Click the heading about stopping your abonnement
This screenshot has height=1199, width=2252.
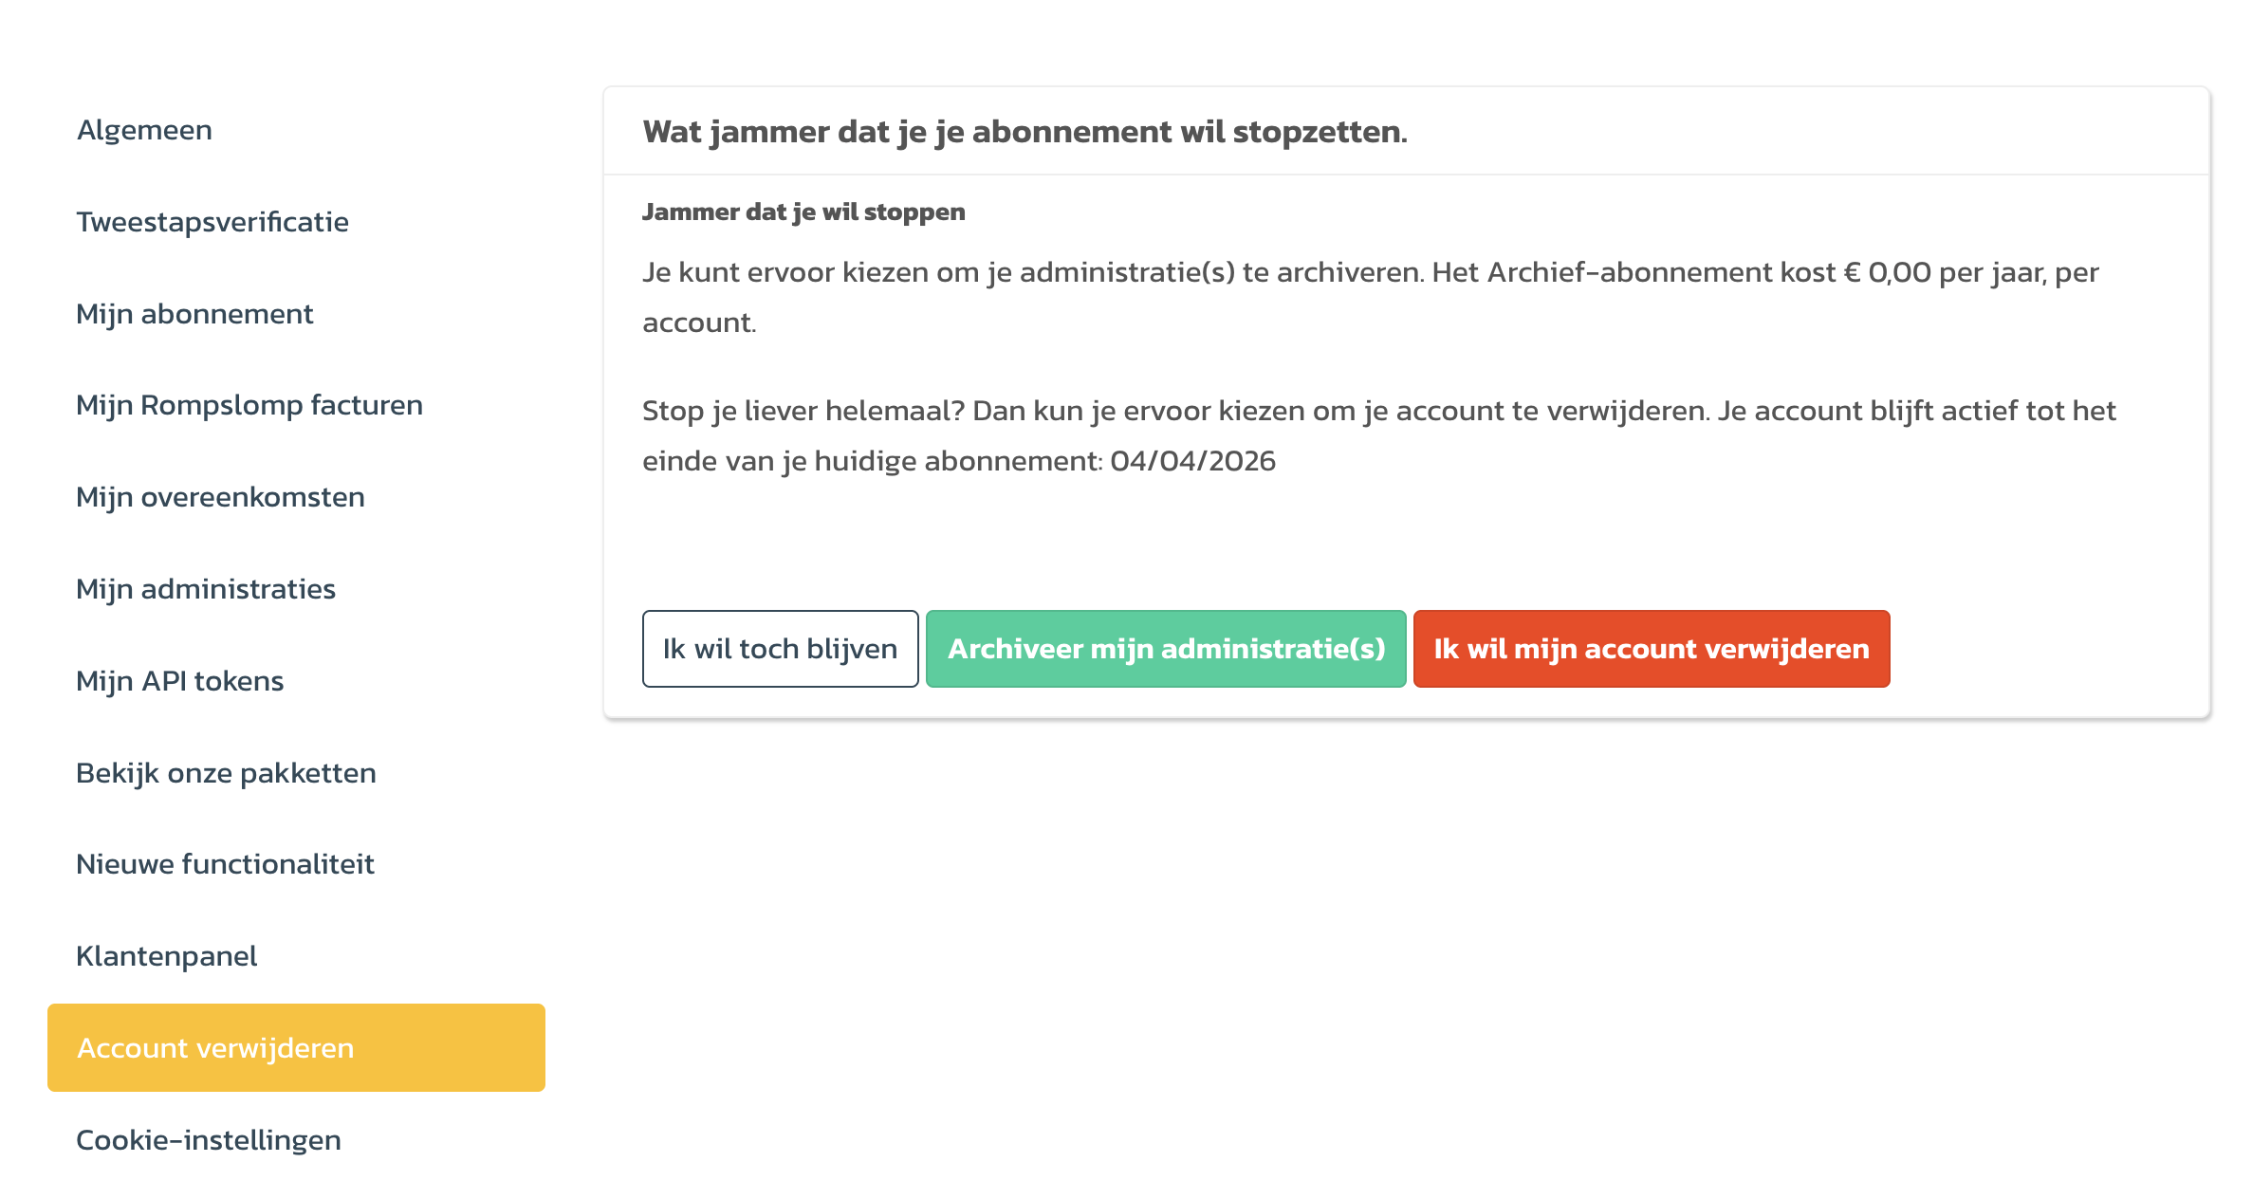pyautogui.click(x=1024, y=132)
